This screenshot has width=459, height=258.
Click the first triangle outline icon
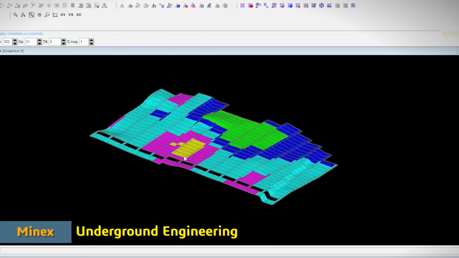[x=122, y=6]
